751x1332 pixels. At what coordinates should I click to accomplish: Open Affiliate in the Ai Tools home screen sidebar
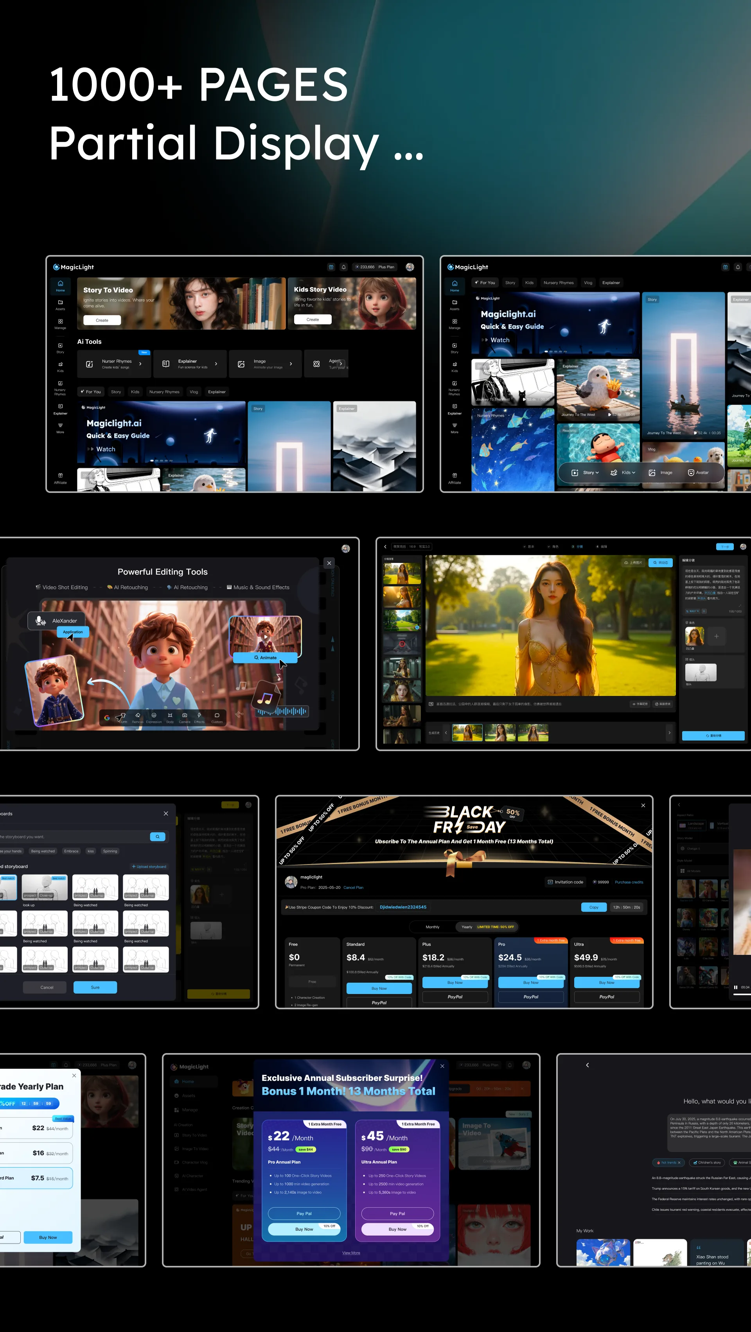[x=61, y=478]
